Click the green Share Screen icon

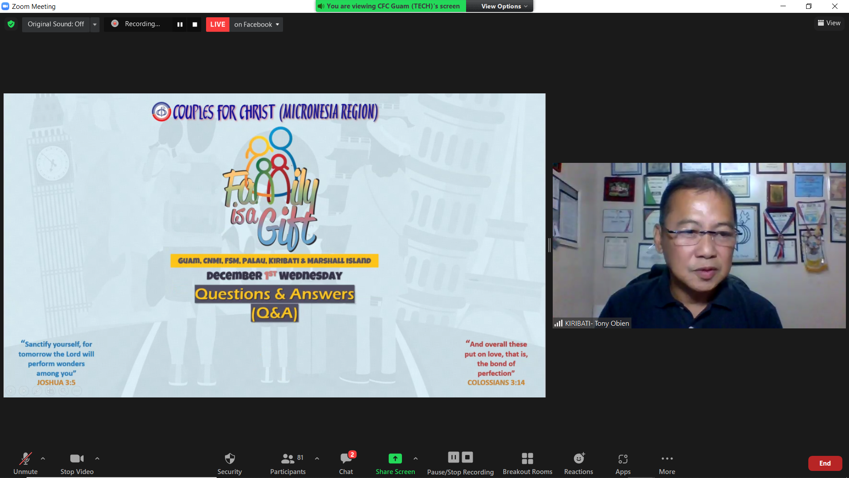[395, 459]
